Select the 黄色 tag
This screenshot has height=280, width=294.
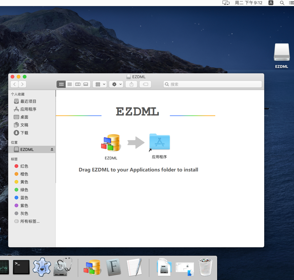coord(32,182)
